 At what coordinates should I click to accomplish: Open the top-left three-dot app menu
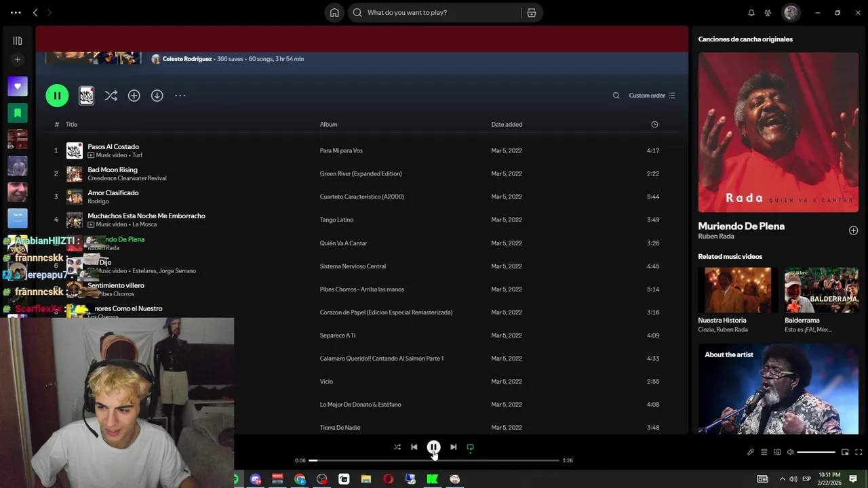coord(16,12)
